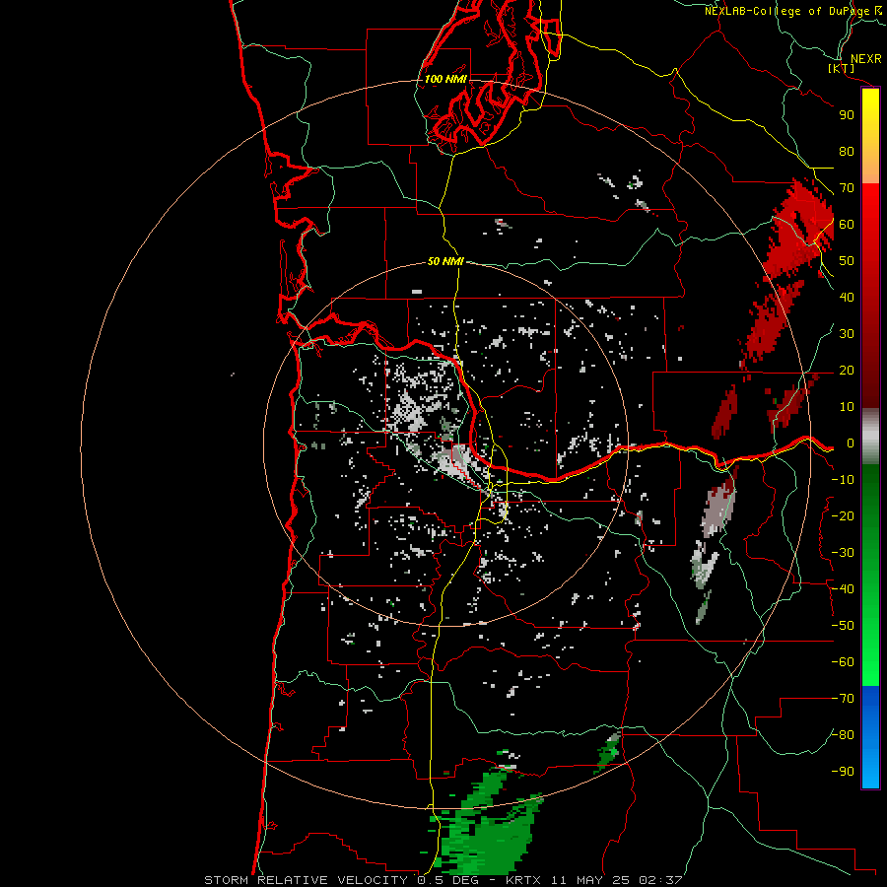Click the [KT] units label
887x887 pixels.
842,68
